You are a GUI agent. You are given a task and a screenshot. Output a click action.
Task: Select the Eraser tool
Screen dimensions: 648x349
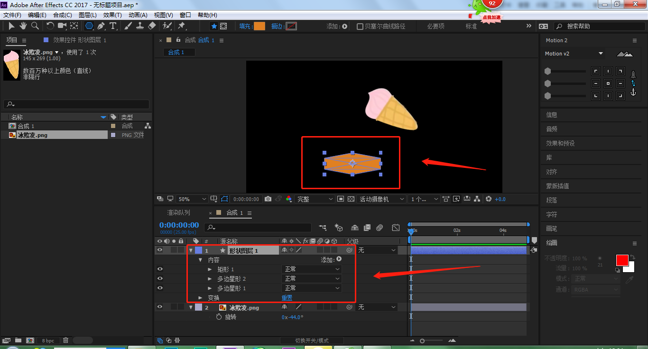[152, 26]
